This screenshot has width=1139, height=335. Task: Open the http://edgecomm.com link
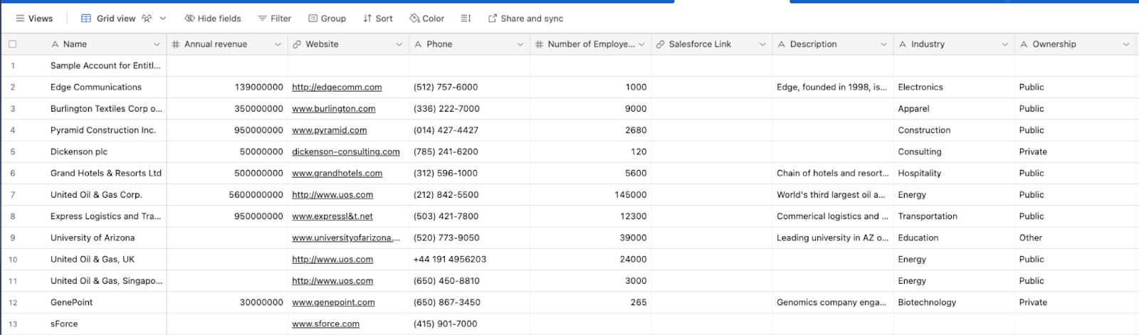point(337,87)
